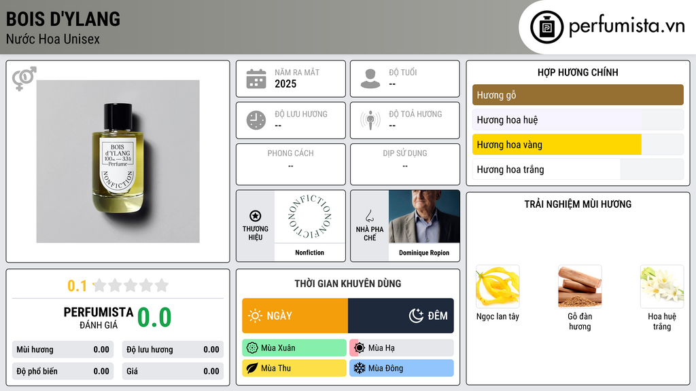The height and width of the screenshot is (391, 696).
Task: Click the flower icon beside Mùa Xuân
Action: click(x=252, y=348)
